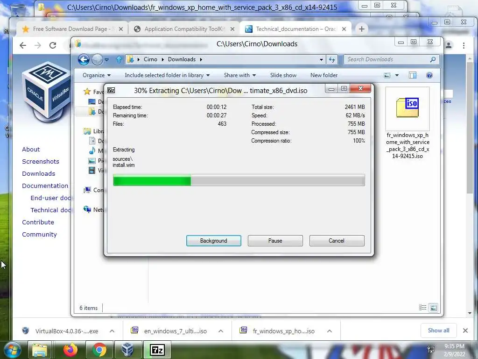Reload the Chrome page
The height and width of the screenshot is (359, 478).
tap(53, 45)
